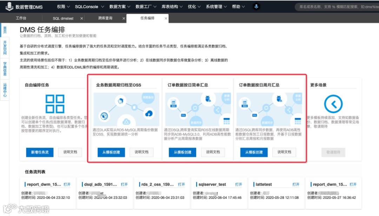Switch to the 跨库查询 tab

[x=105, y=18]
